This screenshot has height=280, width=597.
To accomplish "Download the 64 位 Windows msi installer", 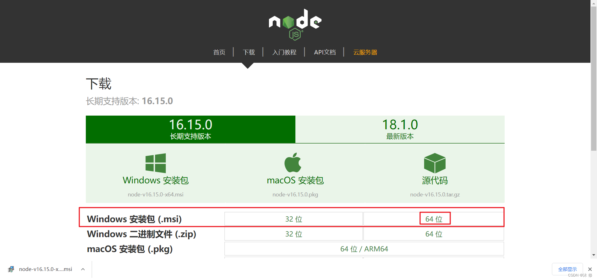I will pyautogui.click(x=434, y=219).
